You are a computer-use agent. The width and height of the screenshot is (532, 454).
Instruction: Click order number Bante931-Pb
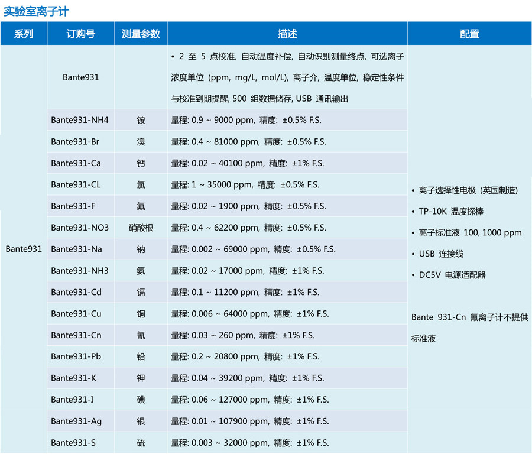click(76, 356)
